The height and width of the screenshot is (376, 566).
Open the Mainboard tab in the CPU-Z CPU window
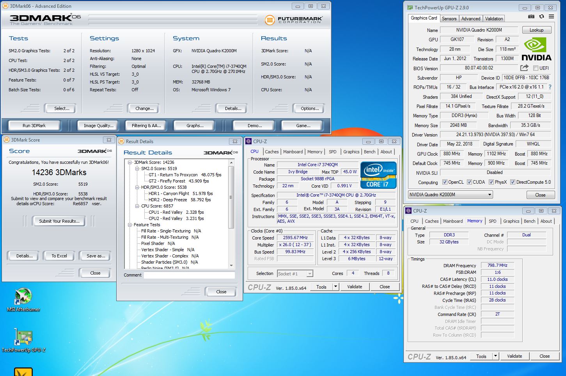pos(293,152)
